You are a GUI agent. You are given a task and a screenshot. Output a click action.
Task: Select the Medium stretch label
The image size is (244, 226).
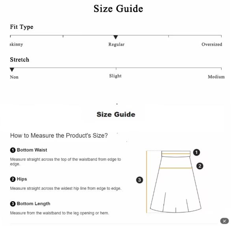tap(216, 77)
